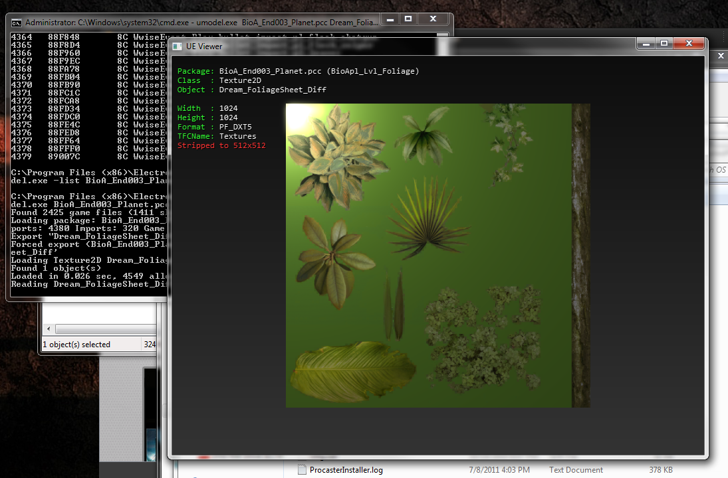Click the UE Viewer window title bar icon
This screenshot has width=728, height=478.
[x=178, y=46]
